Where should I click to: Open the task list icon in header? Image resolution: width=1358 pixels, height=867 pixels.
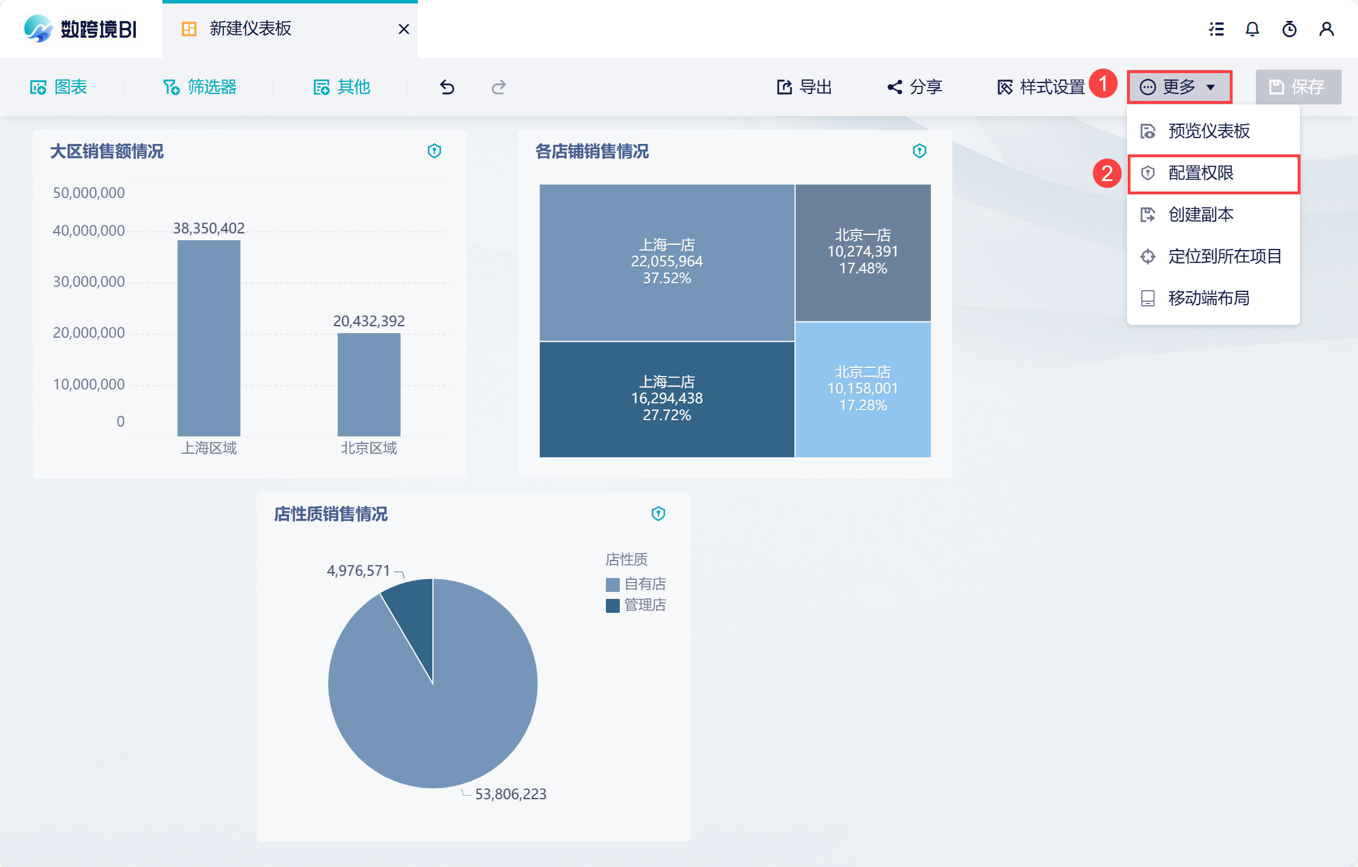pyautogui.click(x=1216, y=29)
